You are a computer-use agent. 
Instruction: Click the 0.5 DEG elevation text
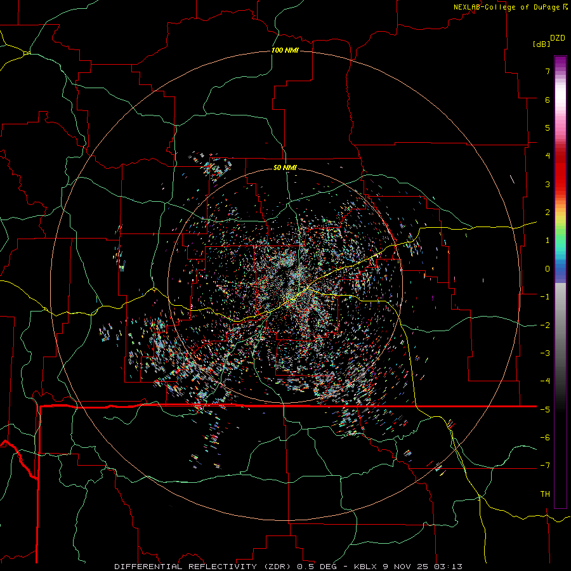point(318,567)
